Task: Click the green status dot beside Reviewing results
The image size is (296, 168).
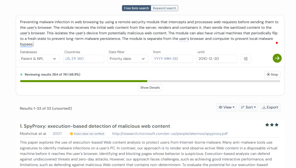Action: pos(21,74)
